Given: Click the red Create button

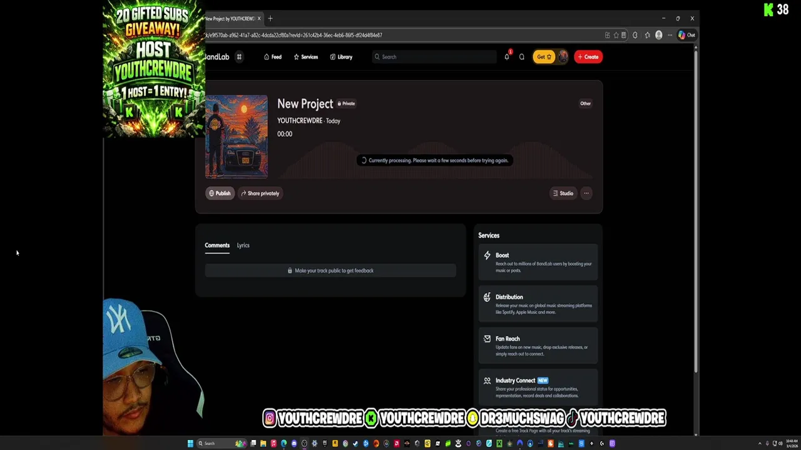Looking at the screenshot, I should tap(588, 57).
